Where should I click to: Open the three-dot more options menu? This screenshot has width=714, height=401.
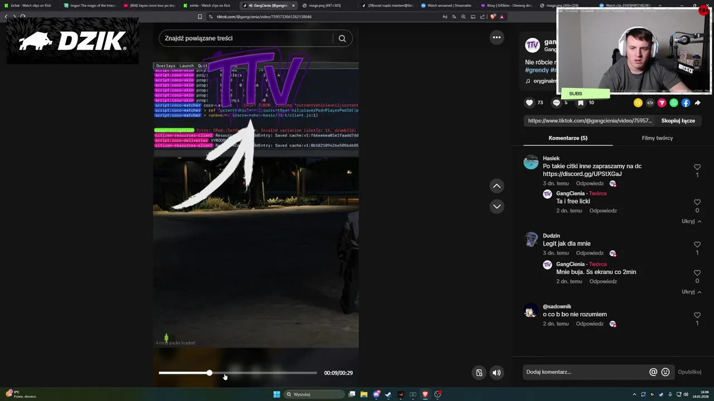click(x=496, y=37)
